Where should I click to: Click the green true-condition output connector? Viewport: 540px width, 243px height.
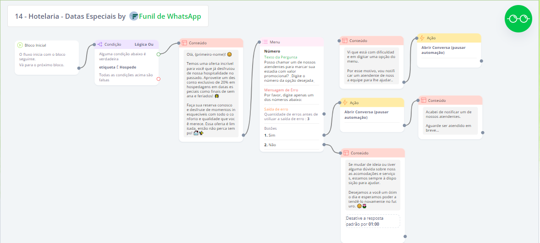point(159,54)
